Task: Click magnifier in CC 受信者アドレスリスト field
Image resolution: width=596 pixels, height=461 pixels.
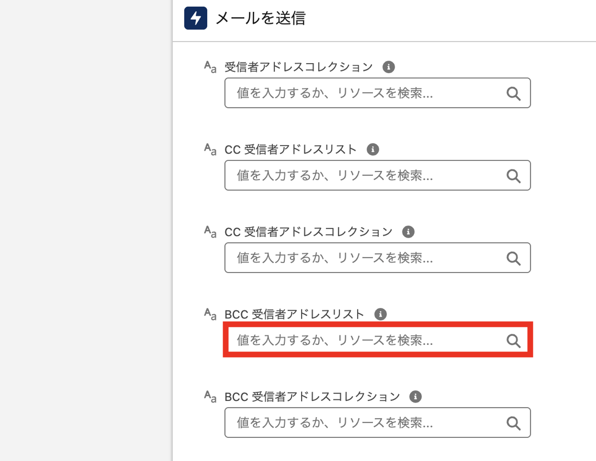Action: pos(513,176)
